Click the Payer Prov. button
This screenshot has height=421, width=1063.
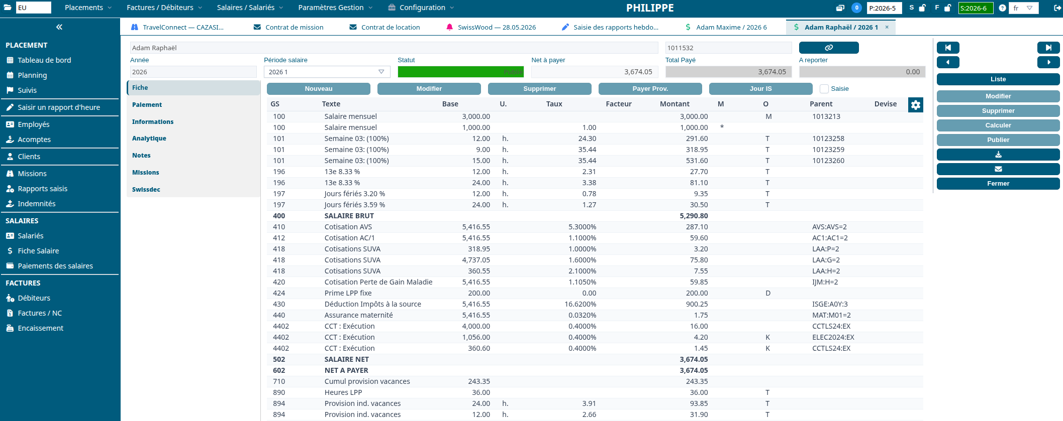[x=650, y=89]
